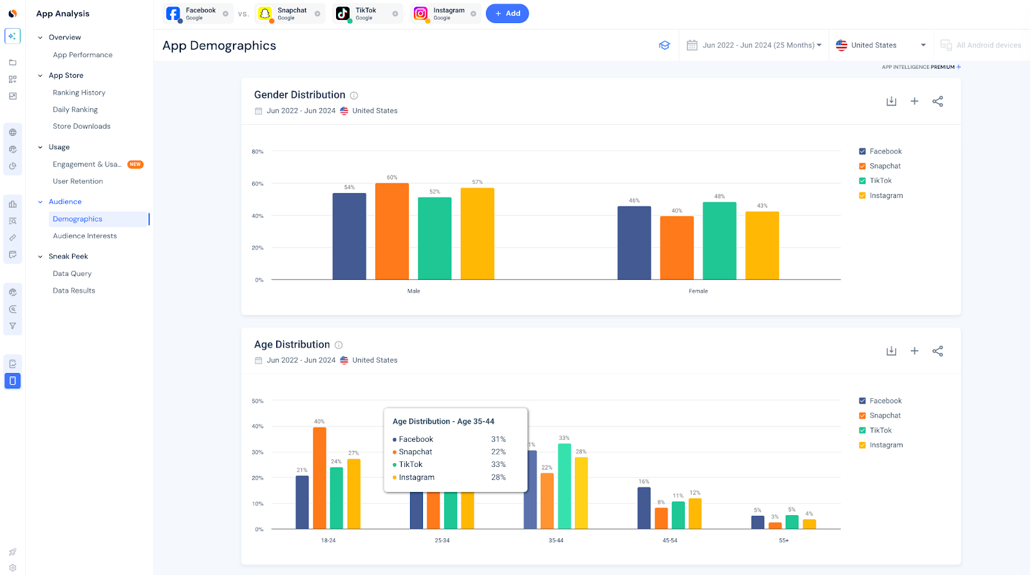Uncheck Instagram in the Age Distribution legend
This screenshot has width=1030, height=575.
(x=863, y=445)
